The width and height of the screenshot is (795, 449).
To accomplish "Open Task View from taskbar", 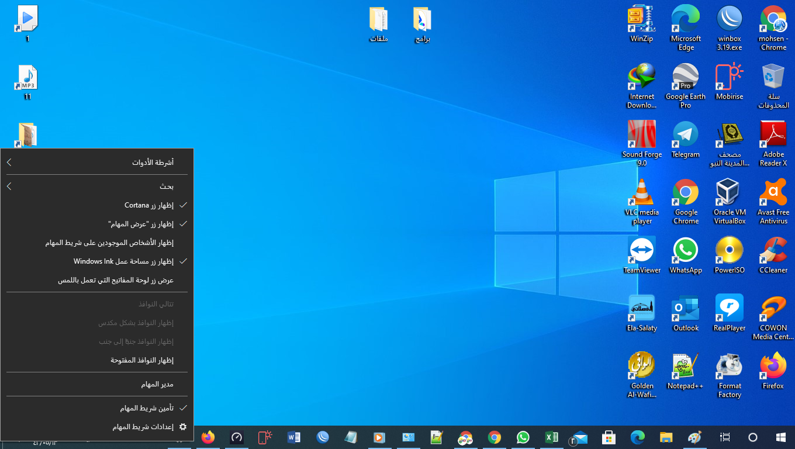I will 725,437.
